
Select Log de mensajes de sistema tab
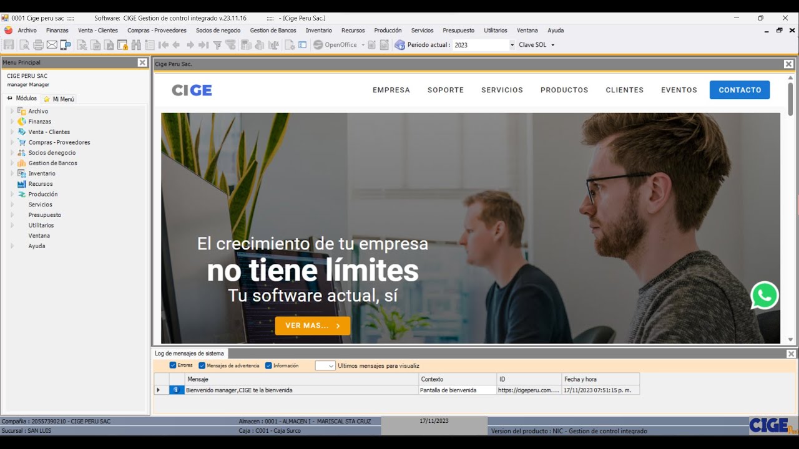click(189, 354)
